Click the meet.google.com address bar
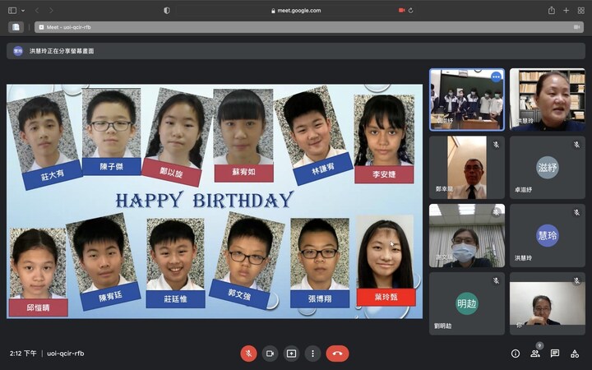The width and height of the screenshot is (592, 370). click(296, 11)
